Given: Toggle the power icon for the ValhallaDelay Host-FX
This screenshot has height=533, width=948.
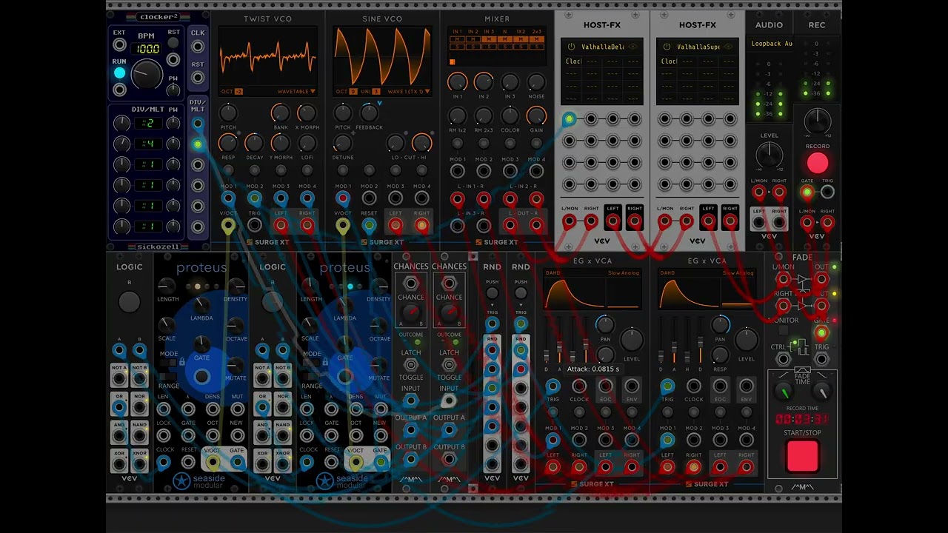Looking at the screenshot, I should point(571,47).
